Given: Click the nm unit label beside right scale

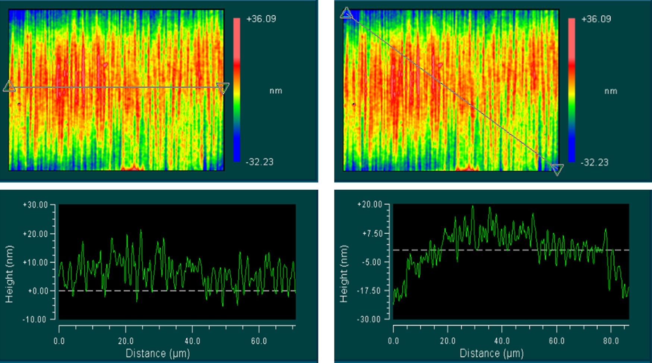Looking at the screenshot, I should pos(611,91).
